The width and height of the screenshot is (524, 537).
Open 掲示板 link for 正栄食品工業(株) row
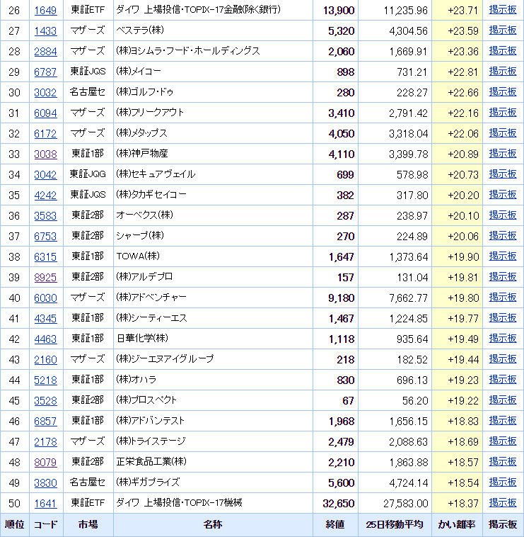503,462
